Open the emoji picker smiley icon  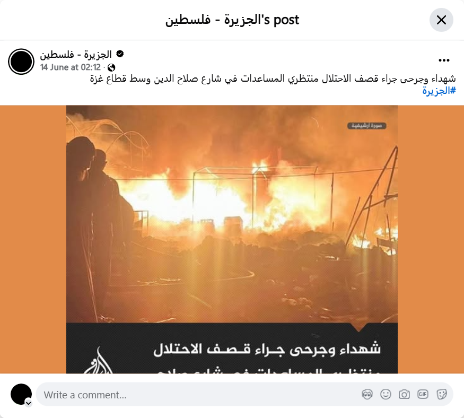tap(386, 394)
